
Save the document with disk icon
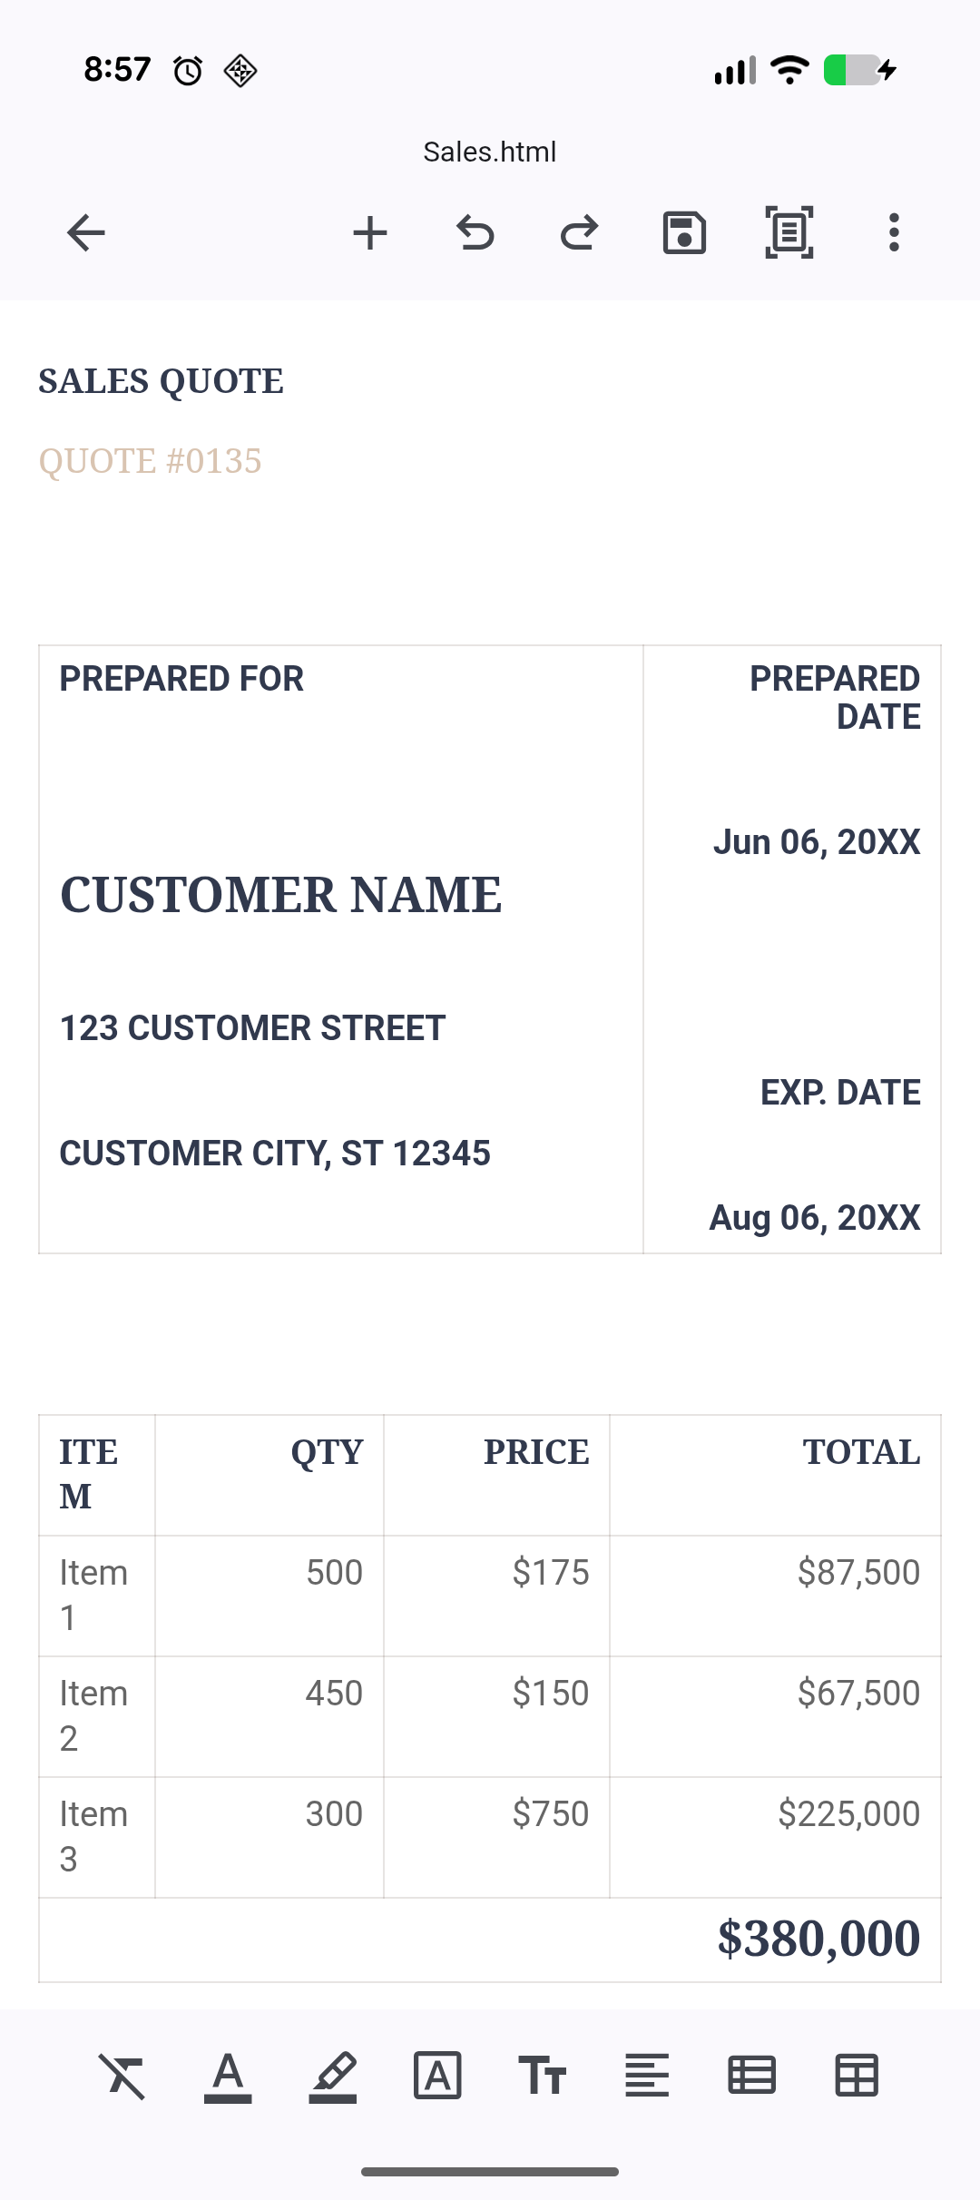pyautogui.click(x=684, y=233)
